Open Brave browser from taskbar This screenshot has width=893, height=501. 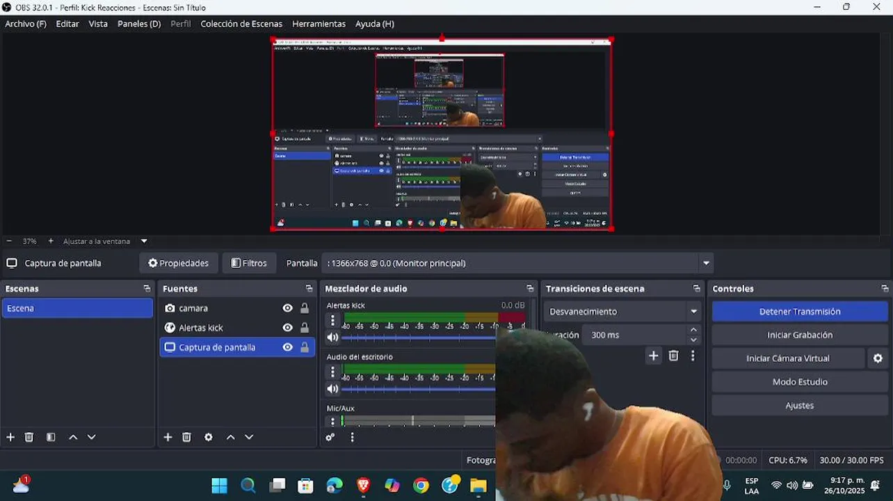(x=363, y=485)
